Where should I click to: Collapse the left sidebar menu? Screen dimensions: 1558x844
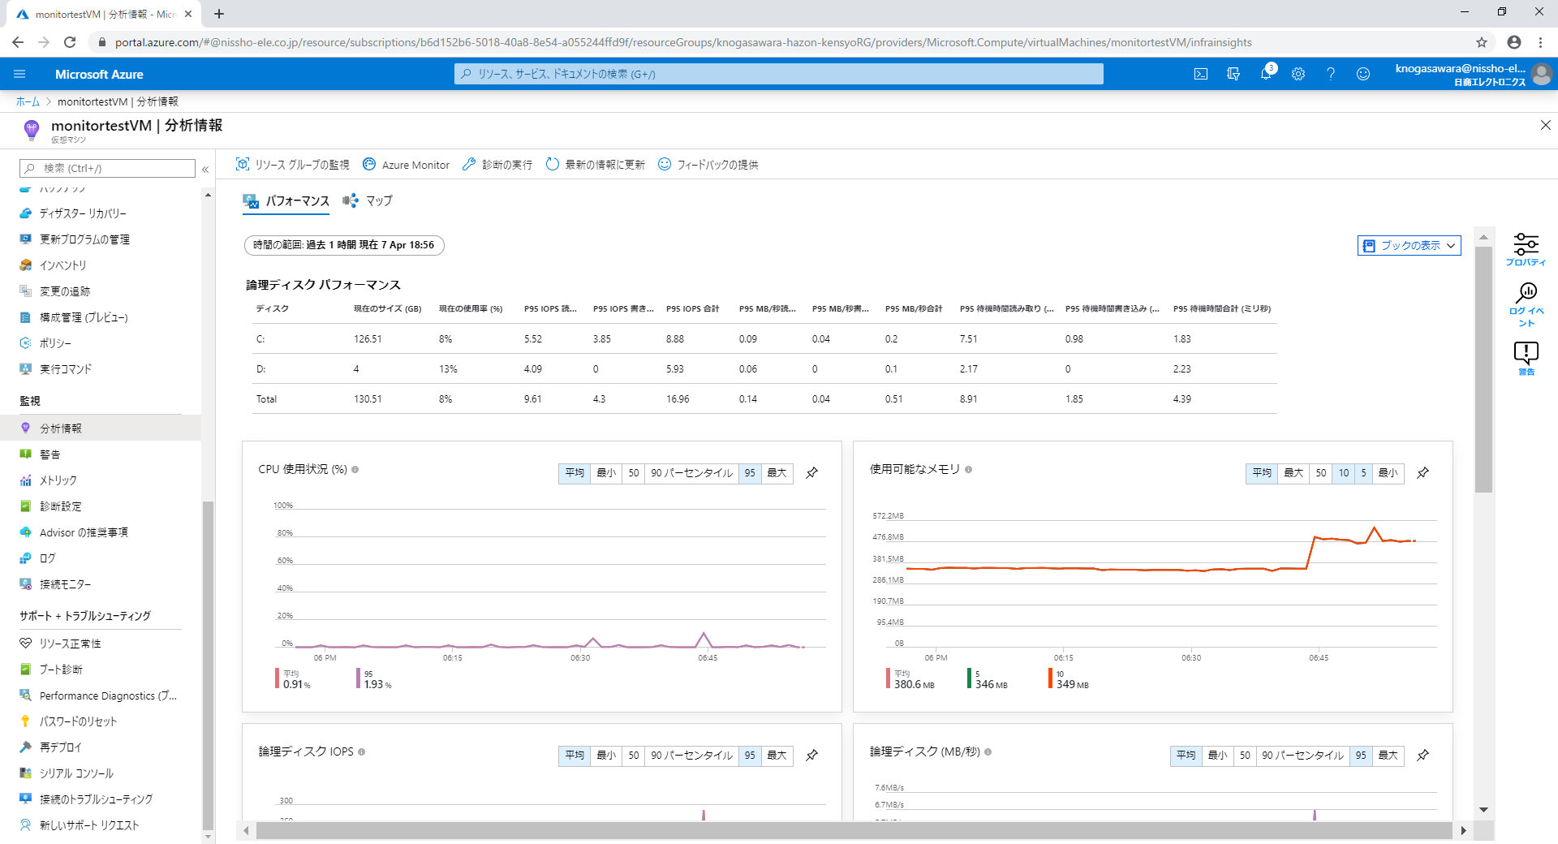click(205, 169)
